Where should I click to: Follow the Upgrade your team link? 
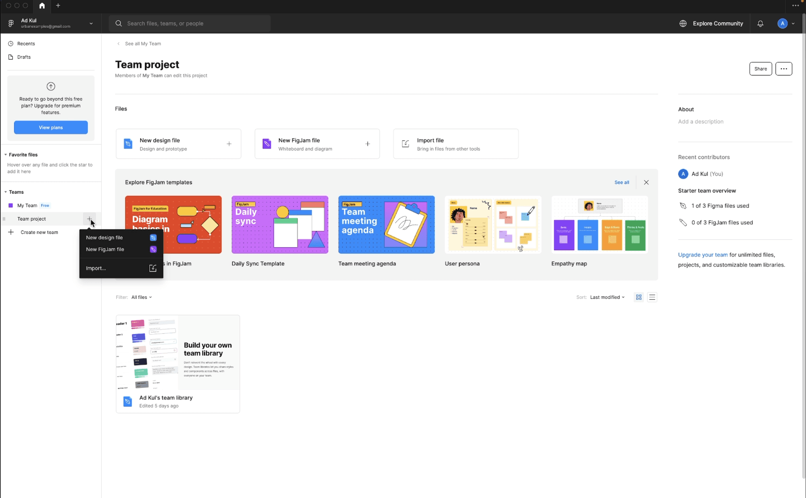(702, 255)
